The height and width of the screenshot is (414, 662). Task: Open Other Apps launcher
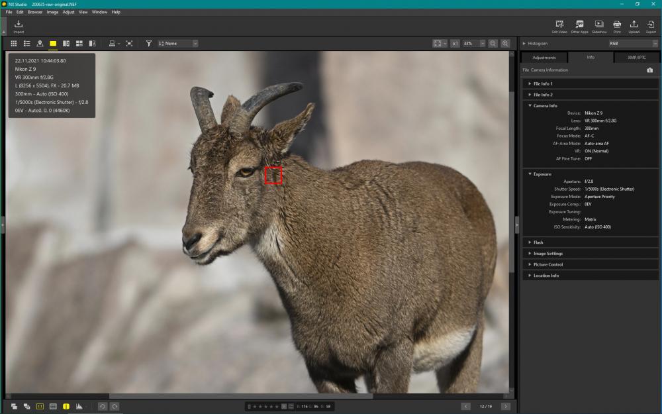tap(579, 26)
